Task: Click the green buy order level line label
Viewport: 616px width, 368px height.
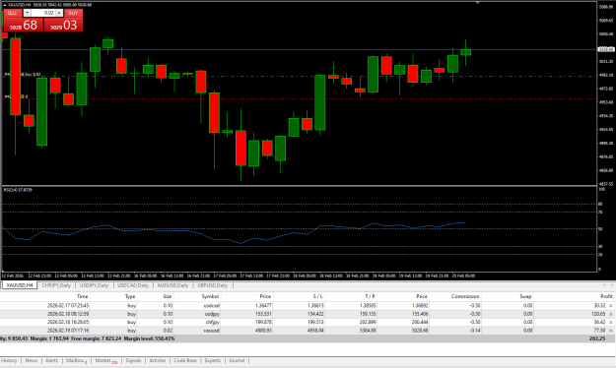Action: click(23, 74)
